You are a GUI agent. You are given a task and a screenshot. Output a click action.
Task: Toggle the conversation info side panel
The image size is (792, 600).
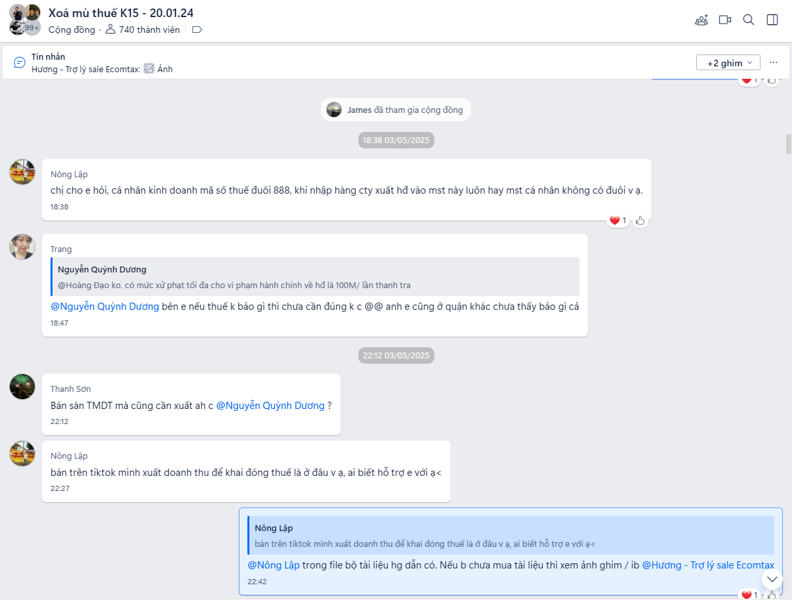point(772,20)
